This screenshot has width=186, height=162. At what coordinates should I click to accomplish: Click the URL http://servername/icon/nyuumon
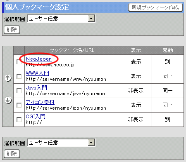pyautogui.click(x=66, y=108)
